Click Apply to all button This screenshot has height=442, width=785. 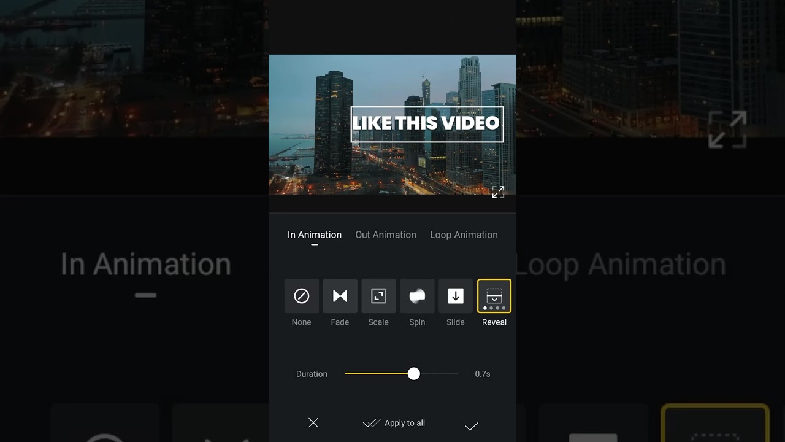click(x=394, y=423)
